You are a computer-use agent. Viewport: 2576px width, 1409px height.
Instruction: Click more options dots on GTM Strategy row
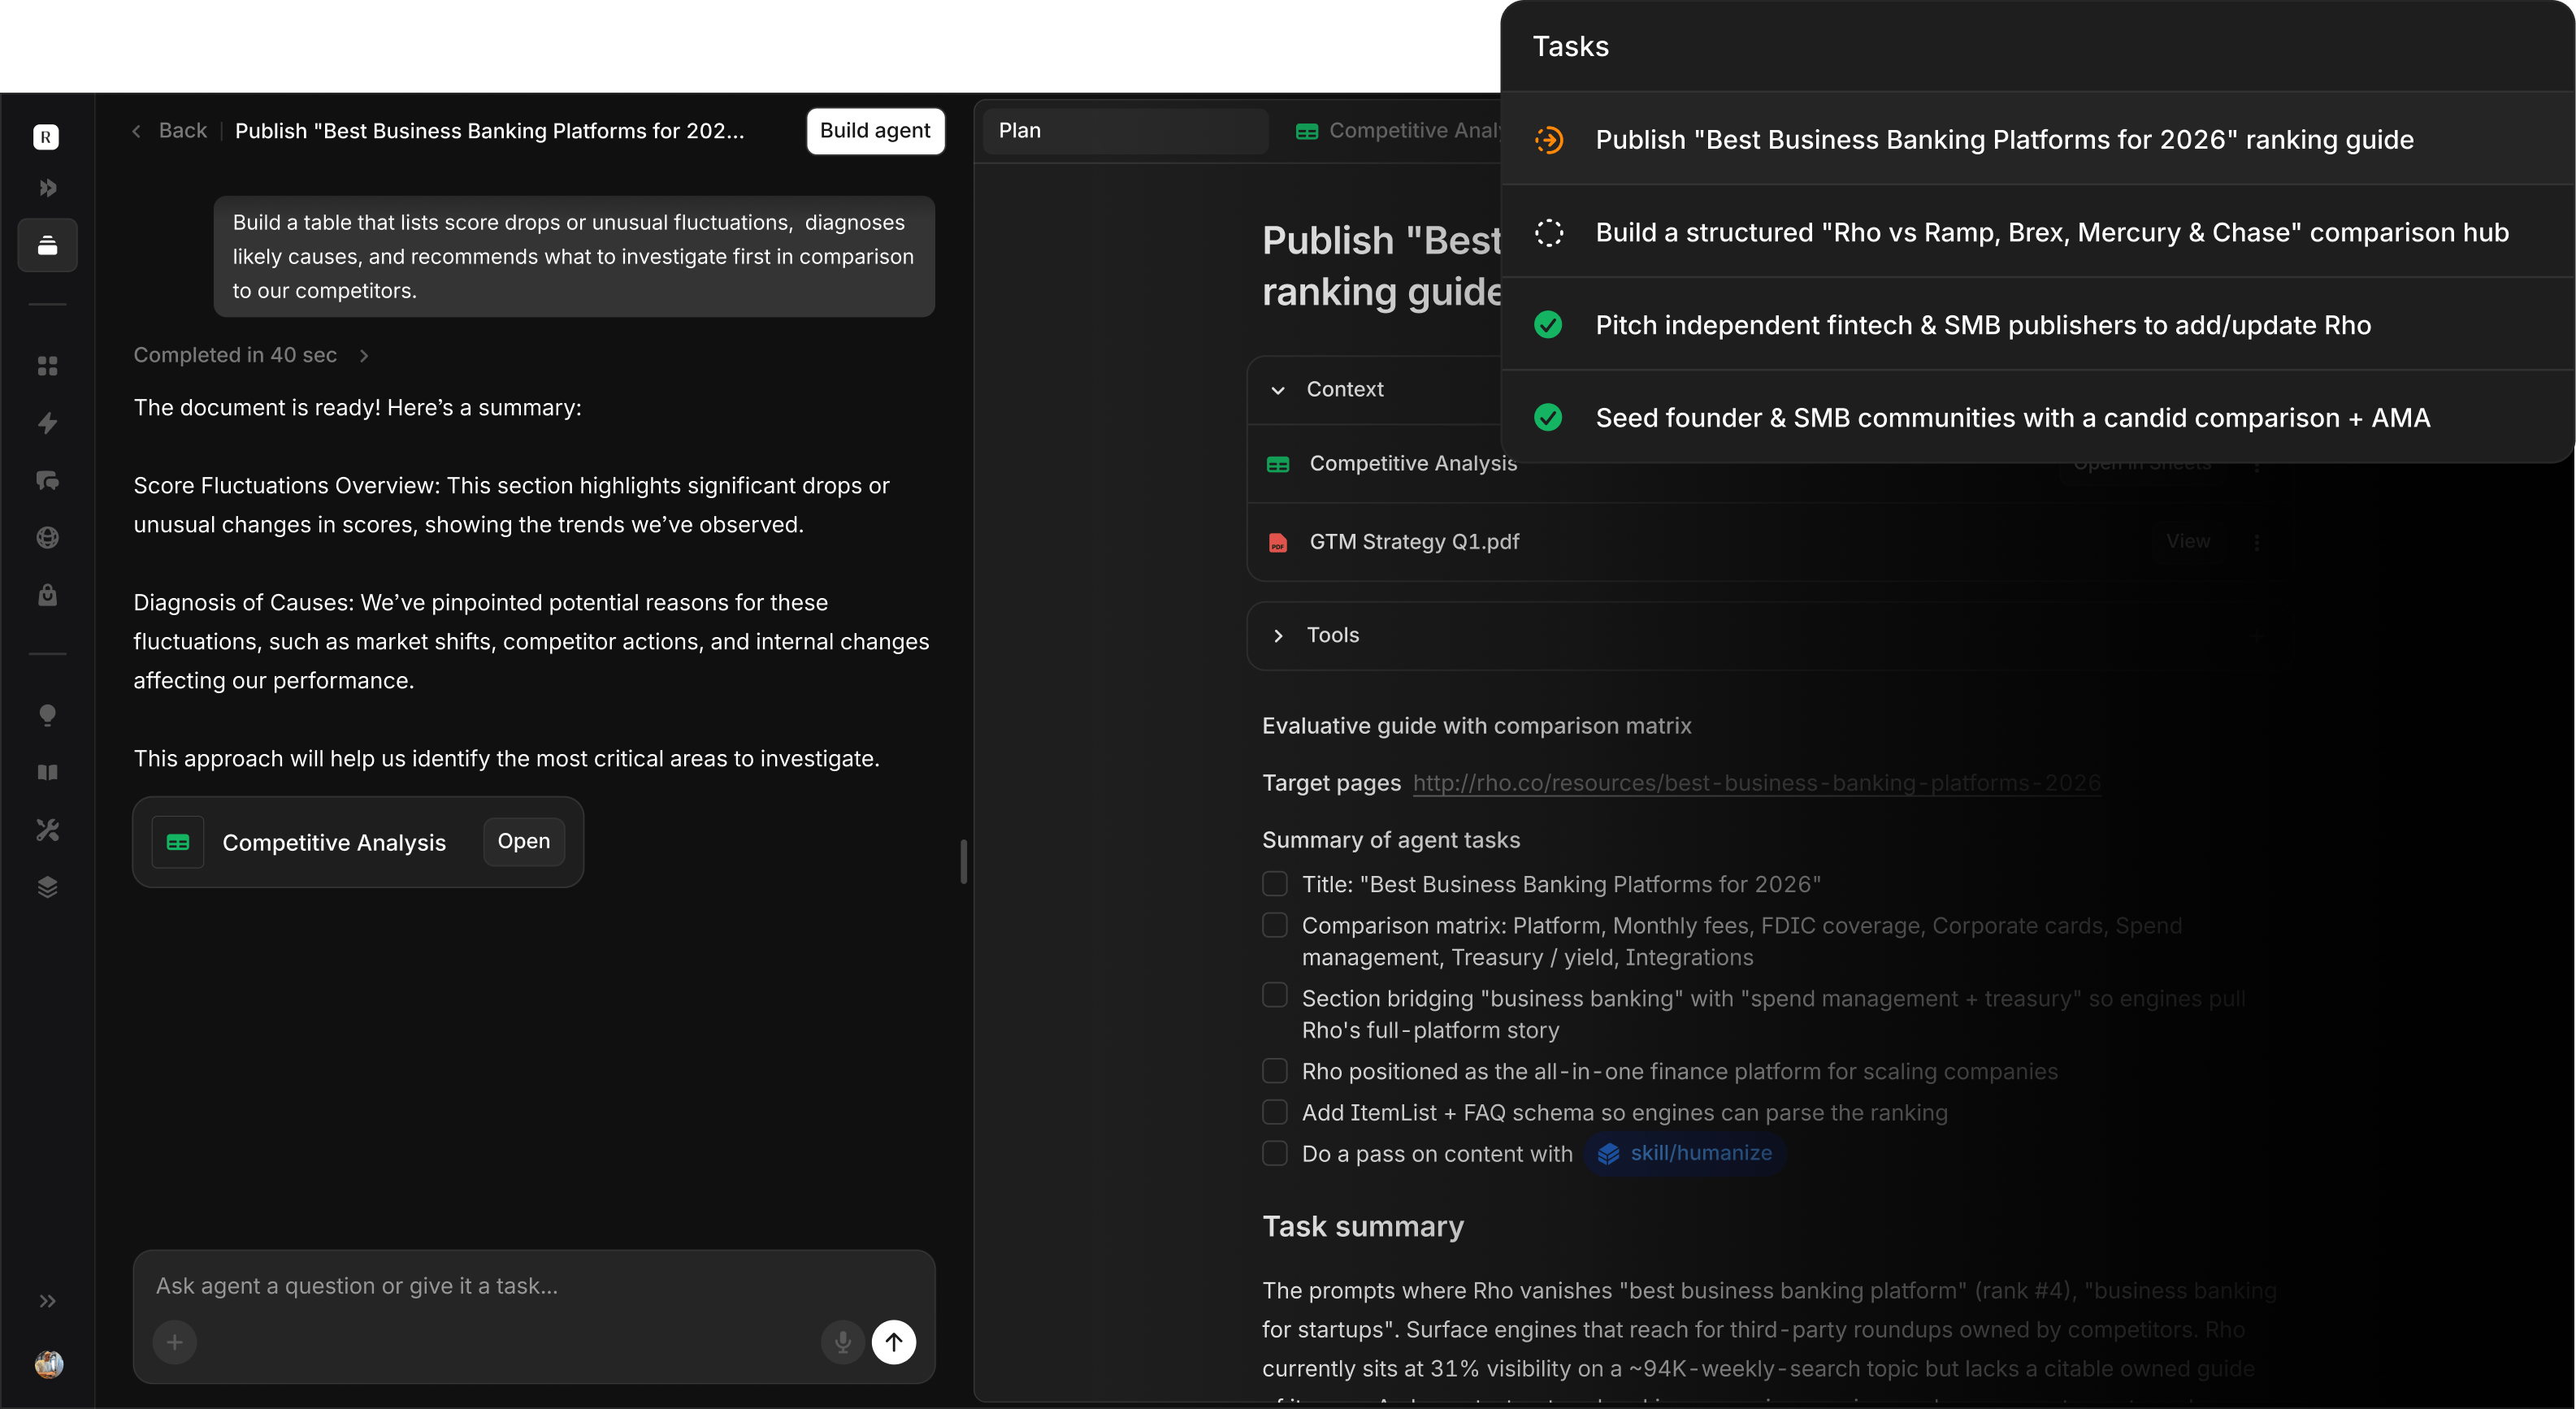click(x=2257, y=542)
